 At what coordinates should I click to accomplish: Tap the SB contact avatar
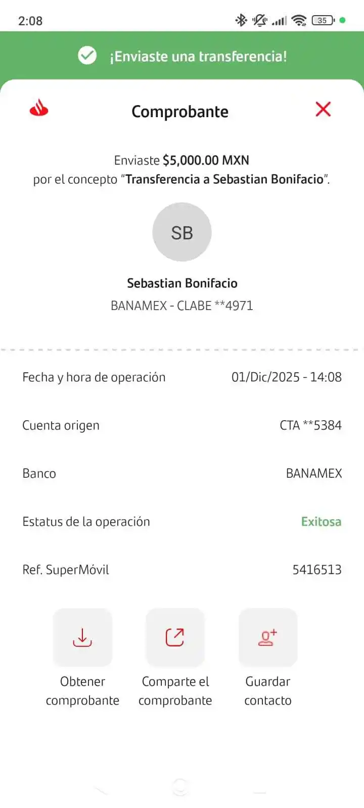pyautogui.click(x=182, y=232)
